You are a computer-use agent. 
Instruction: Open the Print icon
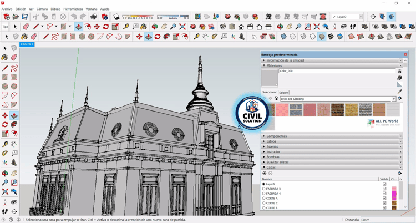(94, 17)
